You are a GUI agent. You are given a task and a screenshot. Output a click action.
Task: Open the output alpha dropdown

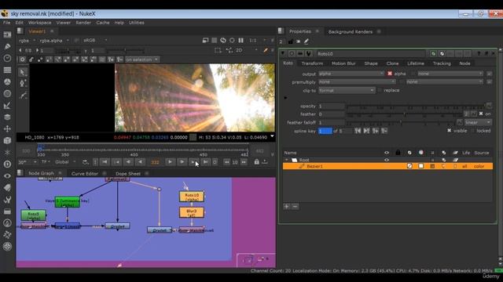351,74
